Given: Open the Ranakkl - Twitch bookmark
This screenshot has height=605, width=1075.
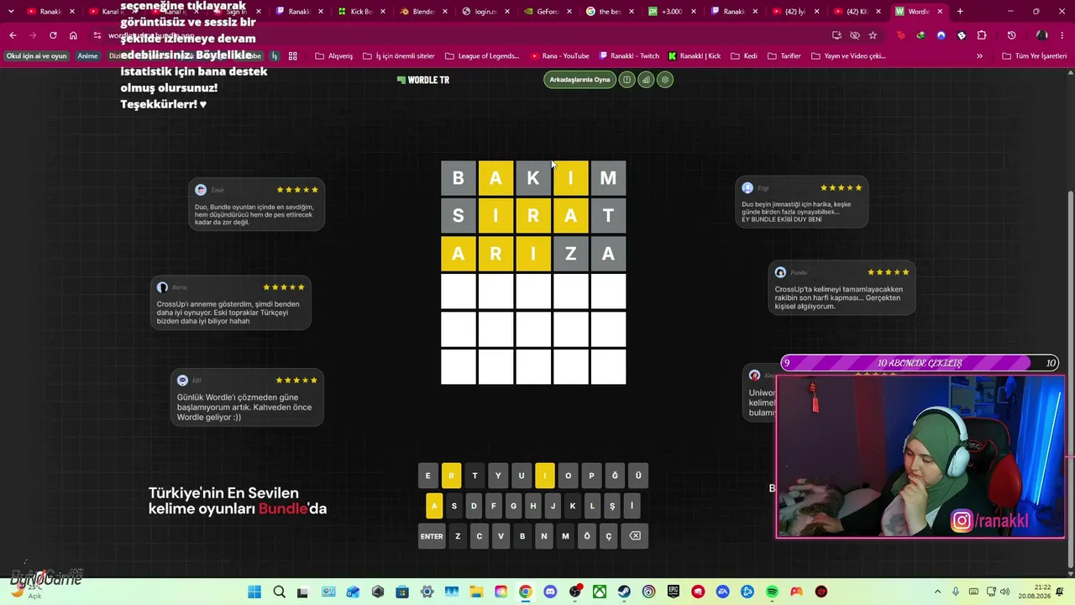Looking at the screenshot, I should point(629,56).
